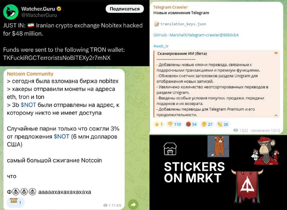Open the Notcoin Community channel name

point(30,74)
